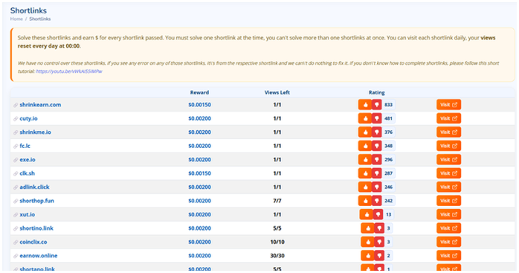
Task: Upvote shrinkme.io with thumbs up
Action: coord(365,132)
